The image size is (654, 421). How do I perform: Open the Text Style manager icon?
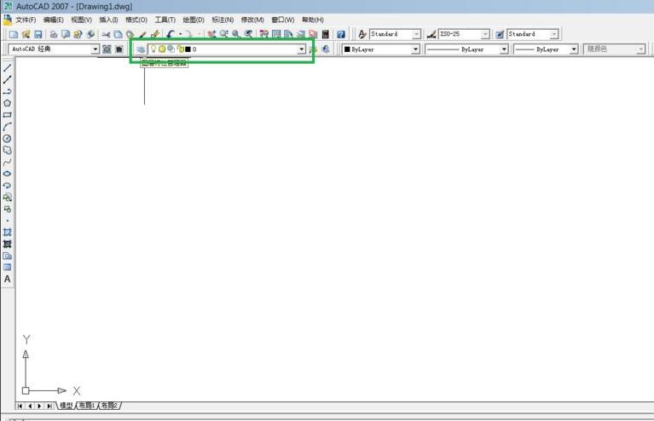[362, 34]
